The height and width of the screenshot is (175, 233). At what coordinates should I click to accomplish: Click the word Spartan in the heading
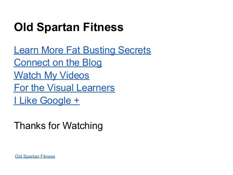pyautogui.click(x=58, y=27)
